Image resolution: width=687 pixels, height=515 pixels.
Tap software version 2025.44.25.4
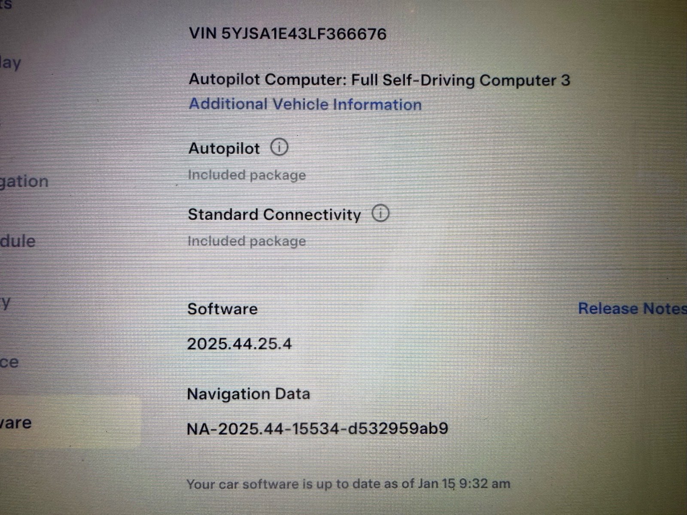click(x=239, y=344)
